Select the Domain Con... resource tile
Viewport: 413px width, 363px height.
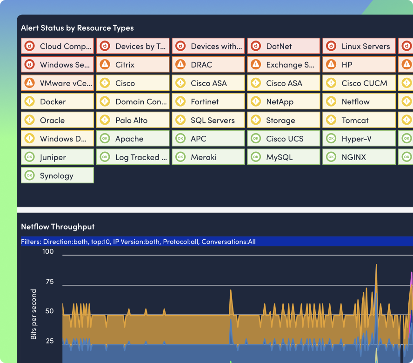(x=133, y=101)
